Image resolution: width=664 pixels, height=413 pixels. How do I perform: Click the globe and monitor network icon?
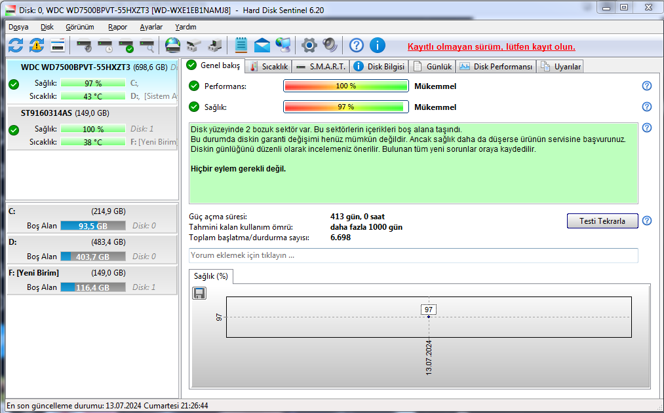pos(283,45)
